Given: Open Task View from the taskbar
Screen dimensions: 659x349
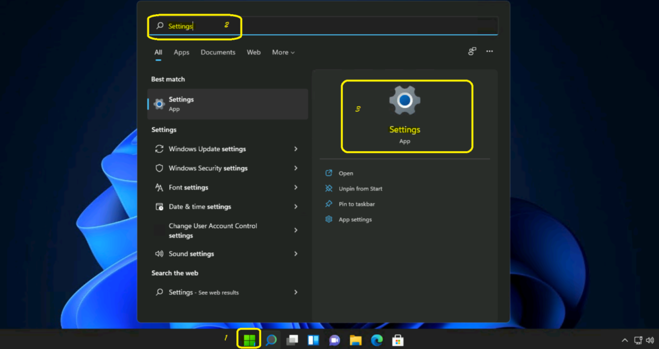Looking at the screenshot, I should click(292, 340).
